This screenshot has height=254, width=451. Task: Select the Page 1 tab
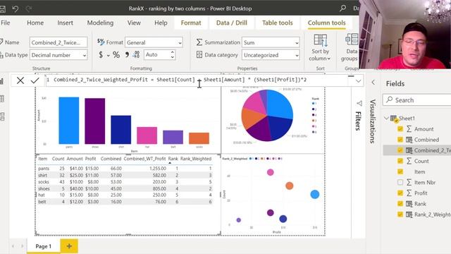(x=44, y=246)
